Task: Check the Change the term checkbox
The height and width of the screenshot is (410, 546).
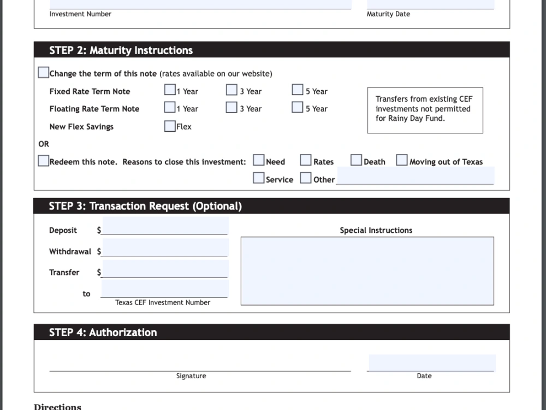Action: (43, 72)
